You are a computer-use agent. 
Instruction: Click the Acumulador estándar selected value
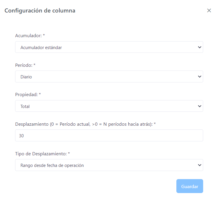click(41, 48)
